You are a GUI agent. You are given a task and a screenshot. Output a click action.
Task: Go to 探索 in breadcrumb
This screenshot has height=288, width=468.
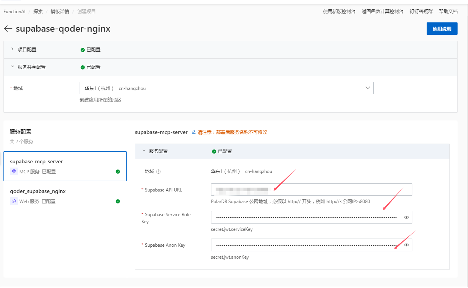pyautogui.click(x=38, y=12)
